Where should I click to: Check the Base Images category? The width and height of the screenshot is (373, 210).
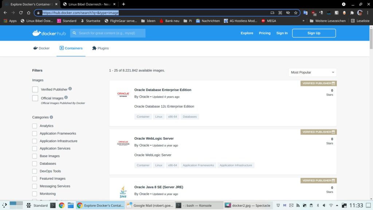(35, 156)
